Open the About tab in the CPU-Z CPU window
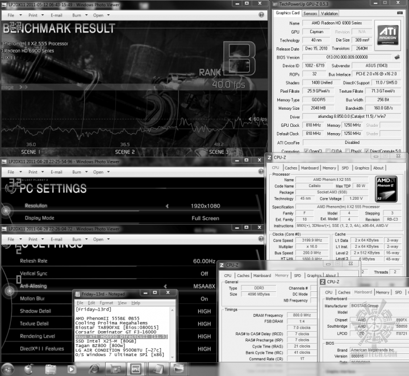Viewport: 409px width, 376px height. 378,168
